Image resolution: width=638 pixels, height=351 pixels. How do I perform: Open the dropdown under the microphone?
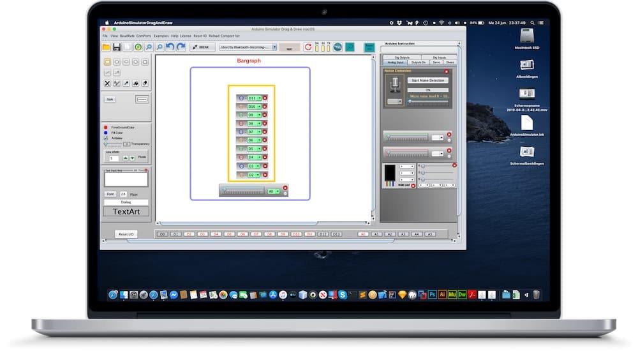[394, 101]
